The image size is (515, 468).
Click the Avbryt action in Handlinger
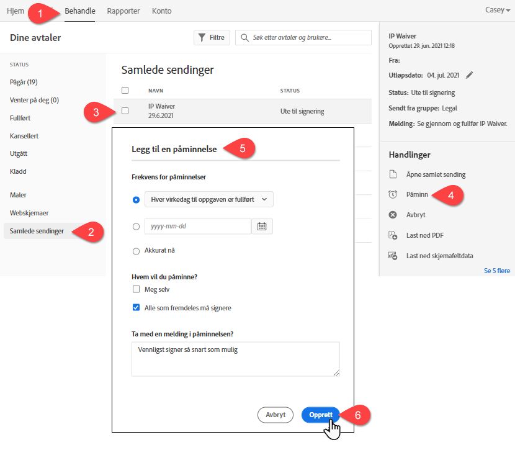(416, 215)
